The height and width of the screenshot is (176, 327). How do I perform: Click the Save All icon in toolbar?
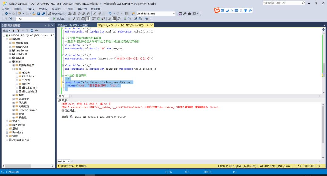[x=43, y=14]
